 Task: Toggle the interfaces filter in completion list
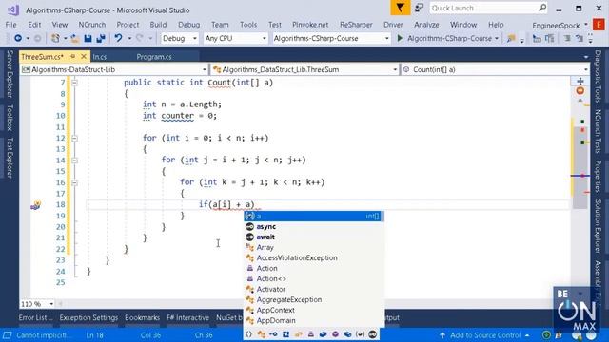273,334
